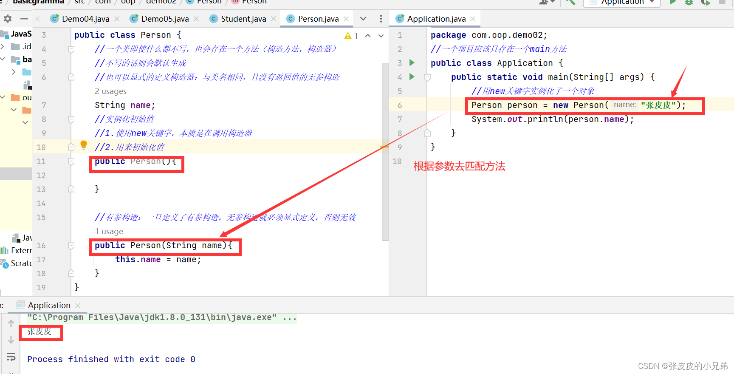Close the Application.java editor tab

point(473,19)
